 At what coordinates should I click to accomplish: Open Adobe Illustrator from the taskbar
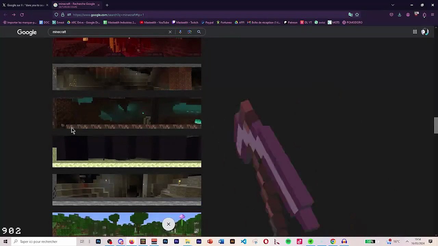click(232, 242)
